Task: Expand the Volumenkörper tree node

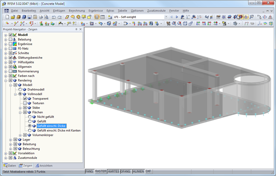Action: coord(20,135)
